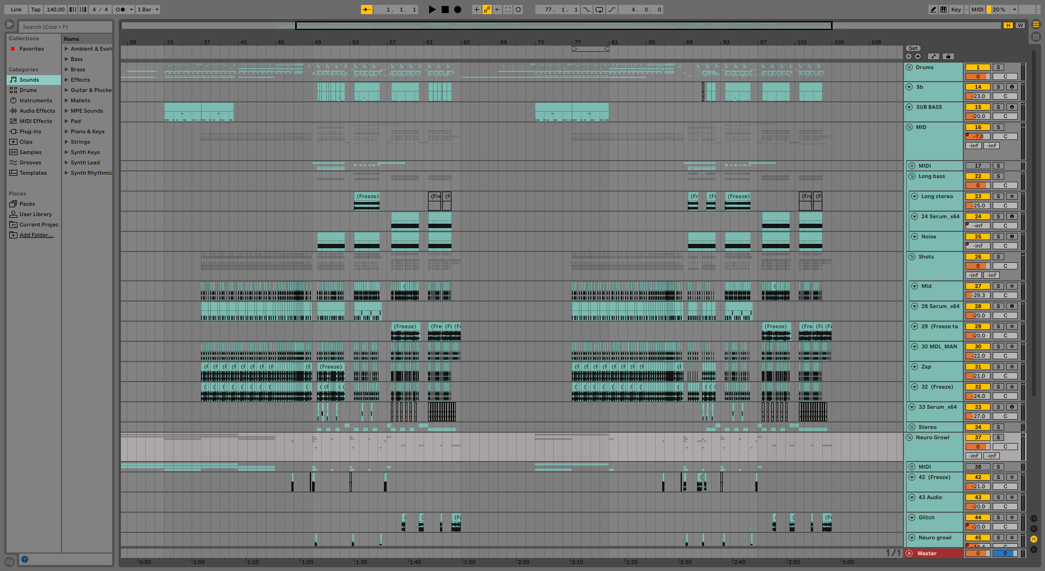Click the MIDI Arrangement Overdub plus icon

coord(476,9)
